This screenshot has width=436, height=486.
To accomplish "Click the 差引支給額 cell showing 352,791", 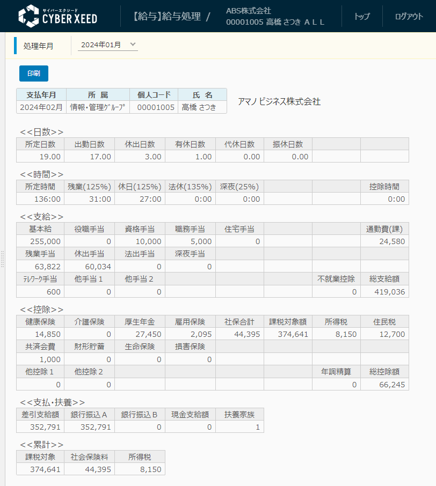I will pos(40,427).
